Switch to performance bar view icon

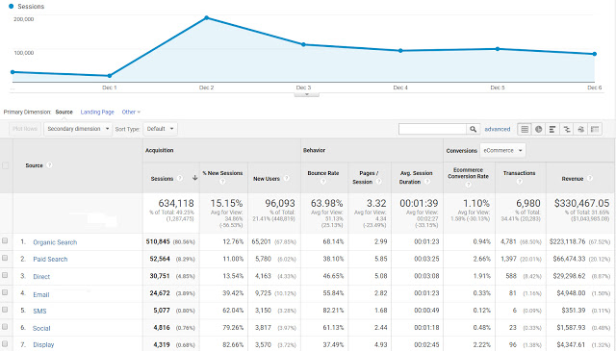552,129
